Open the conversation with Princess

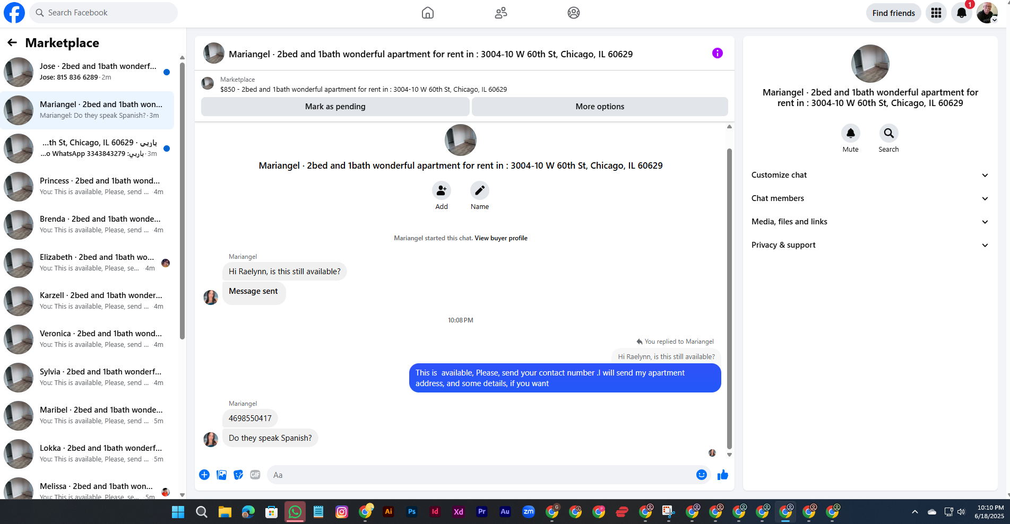click(x=87, y=187)
